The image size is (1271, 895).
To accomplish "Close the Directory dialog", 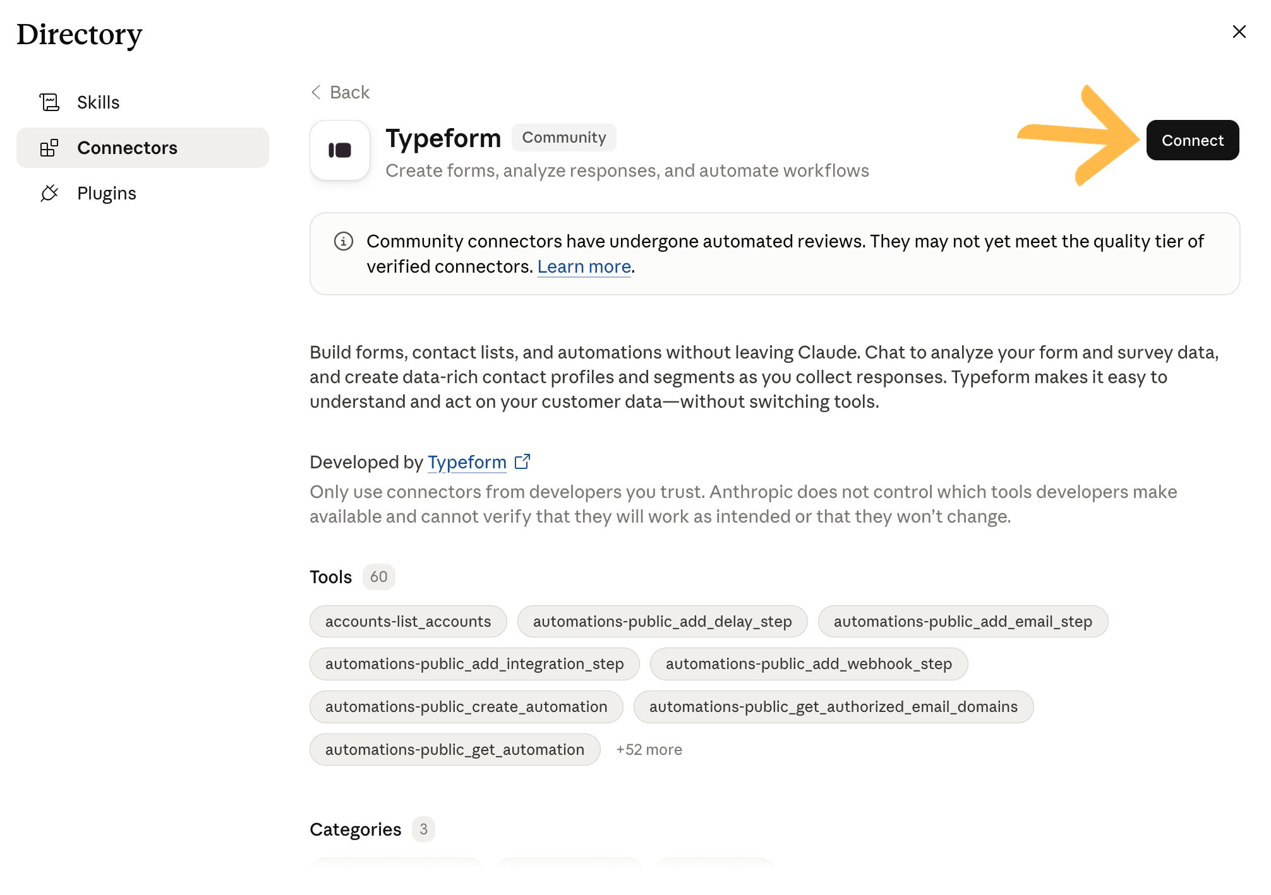I will pyautogui.click(x=1239, y=32).
